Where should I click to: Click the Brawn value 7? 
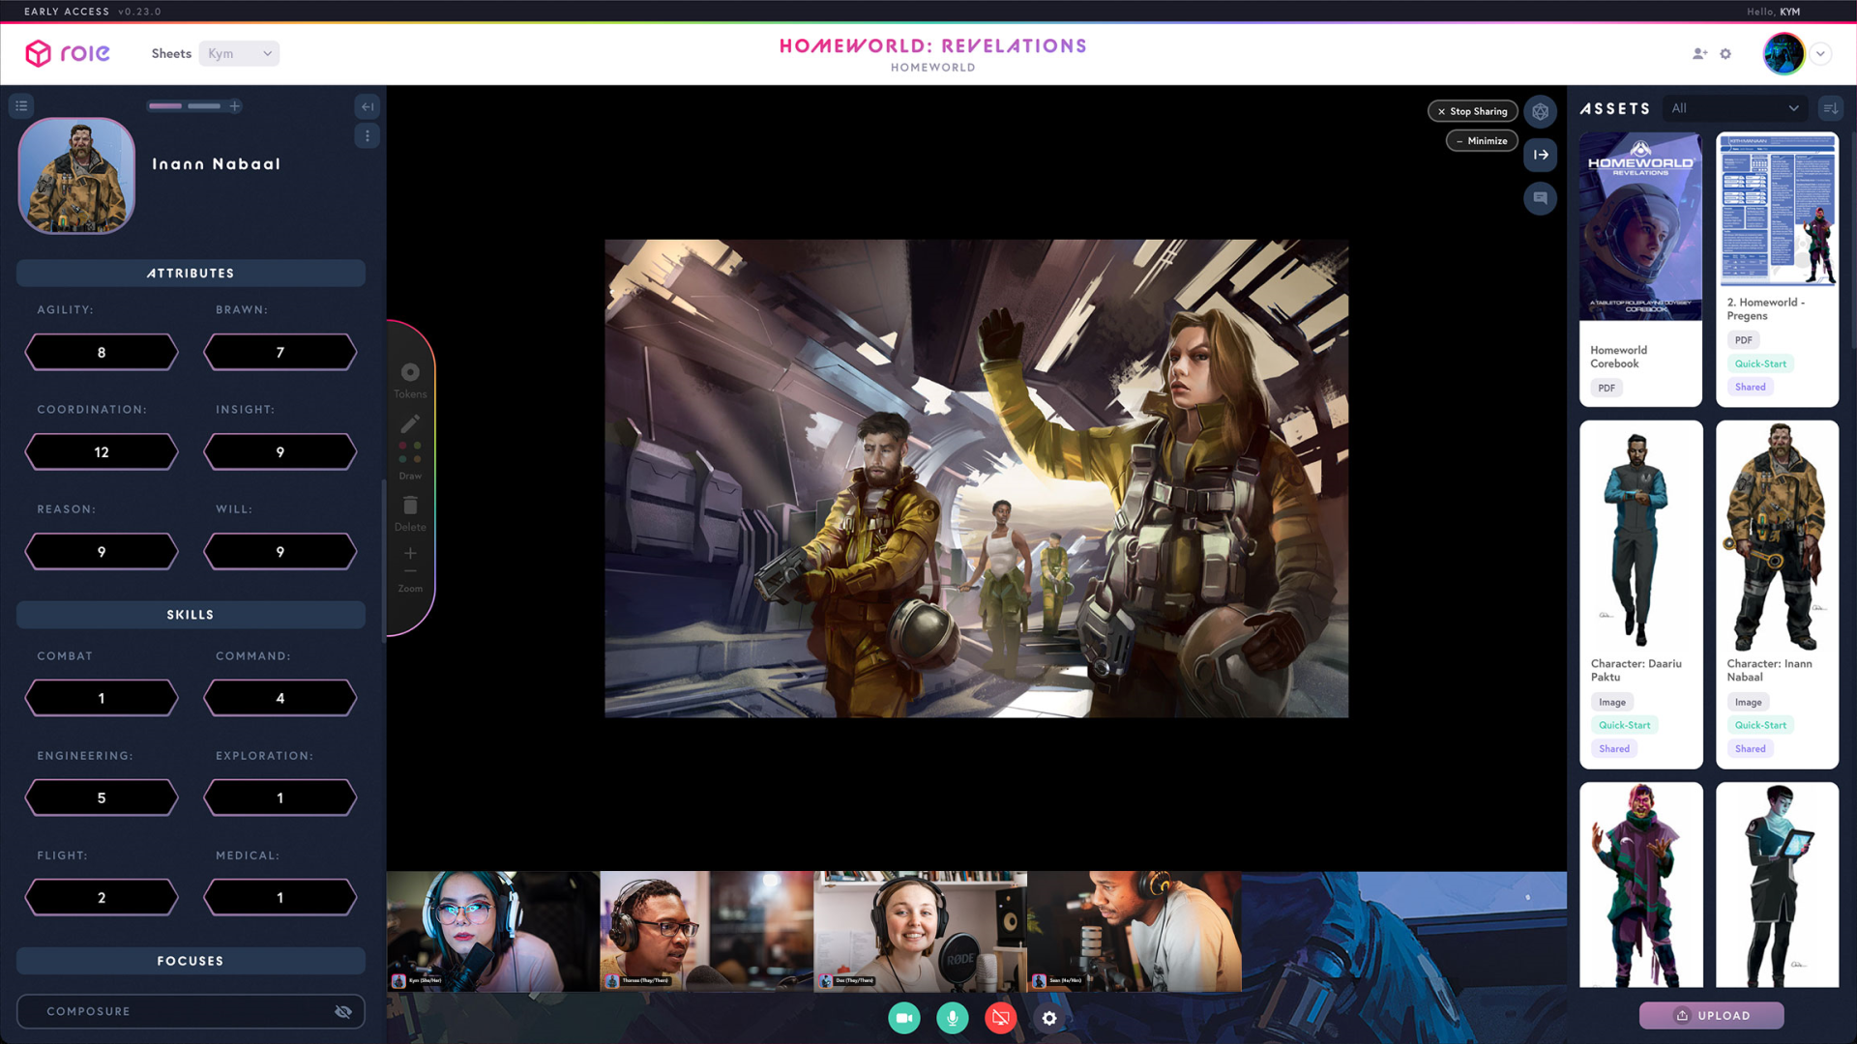280,353
